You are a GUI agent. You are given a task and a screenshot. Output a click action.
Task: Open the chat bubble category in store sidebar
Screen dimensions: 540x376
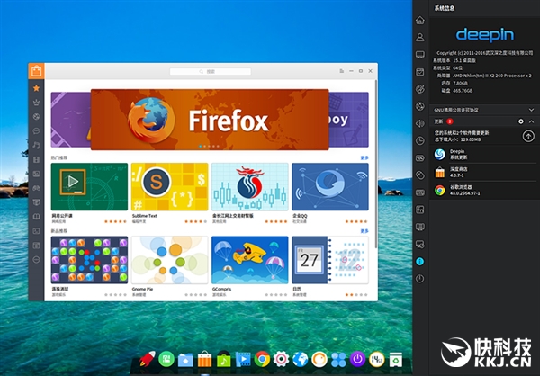click(x=36, y=130)
